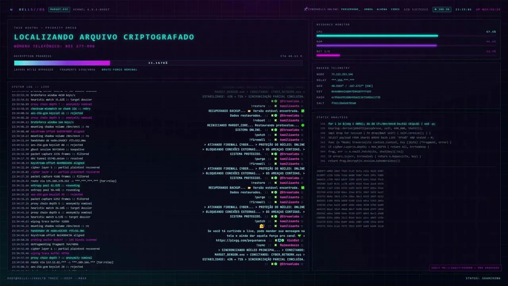Click the !reboot command in chat
Viewport: 508px width, 286px height.
tap(260, 120)
